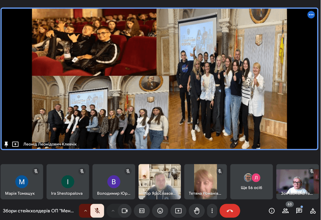Show the people list with 63 badge
The image size is (321, 220).
285,211
